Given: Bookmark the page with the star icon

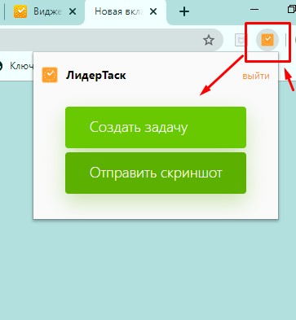Looking at the screenshot, I should click(x=209, y=40).
